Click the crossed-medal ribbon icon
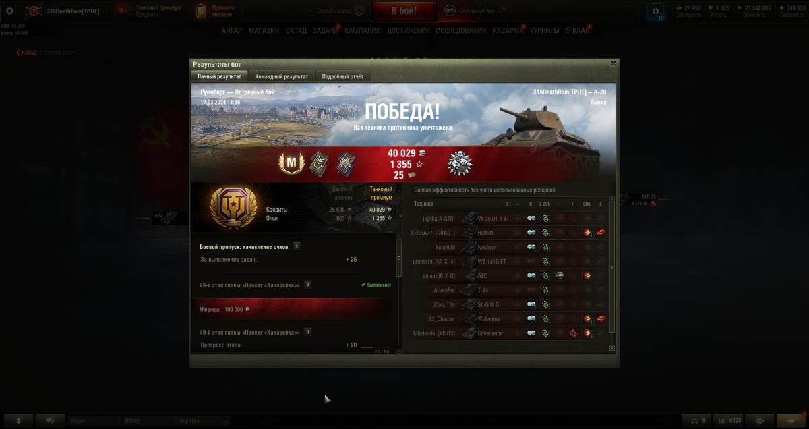Screen dimensions: 809x429 click(x=346, y=163)
